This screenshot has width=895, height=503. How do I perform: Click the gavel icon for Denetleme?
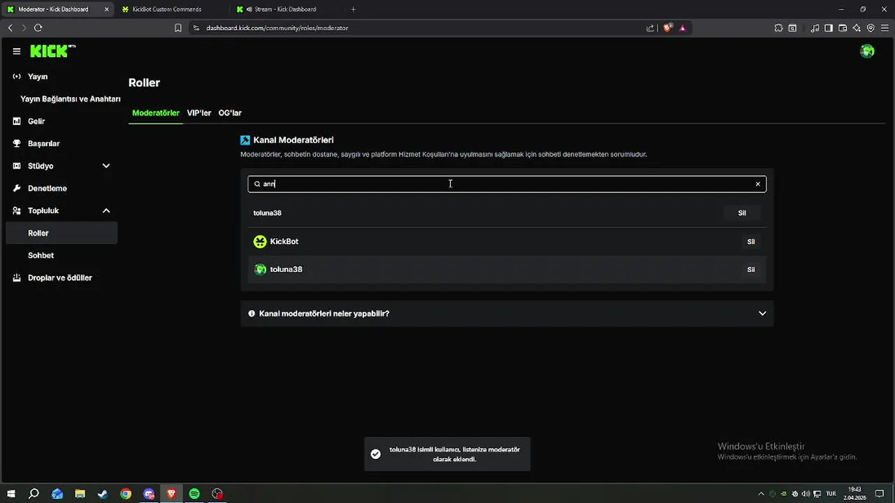tap(17, 188)
